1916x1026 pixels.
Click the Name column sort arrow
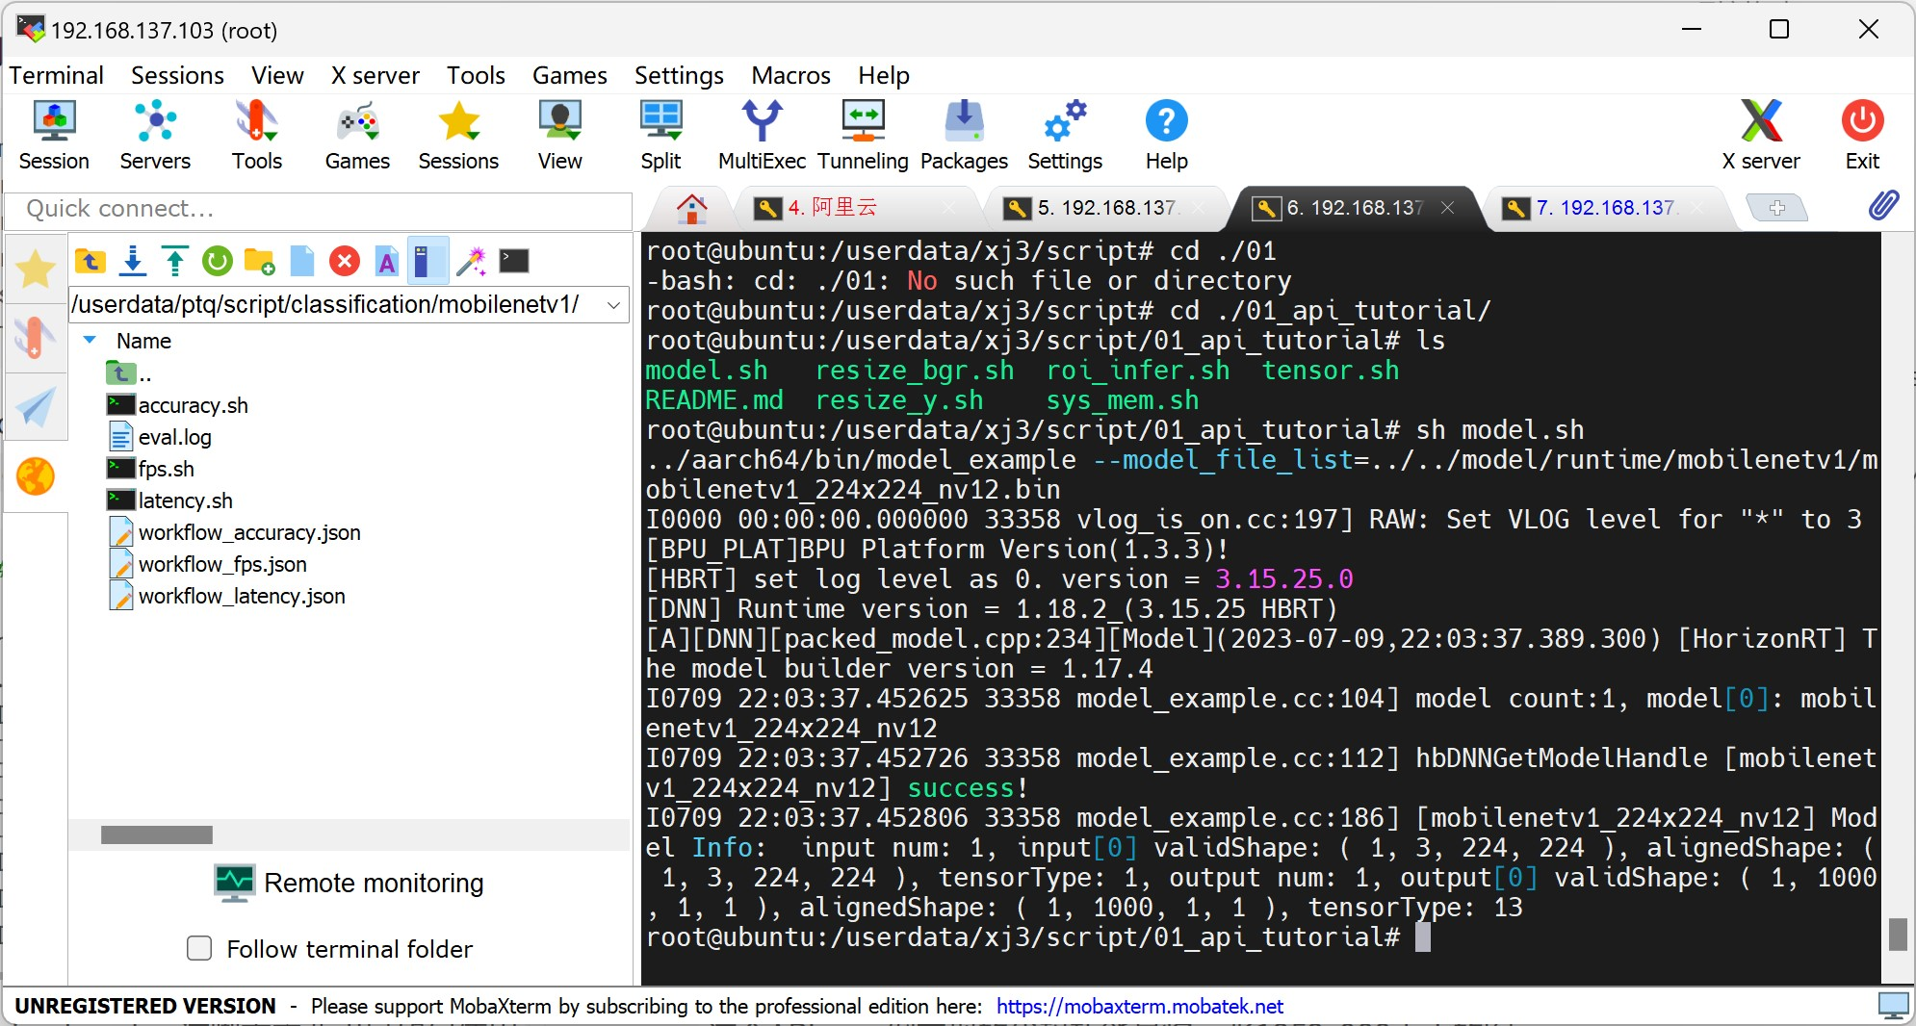tap(90, 340)
